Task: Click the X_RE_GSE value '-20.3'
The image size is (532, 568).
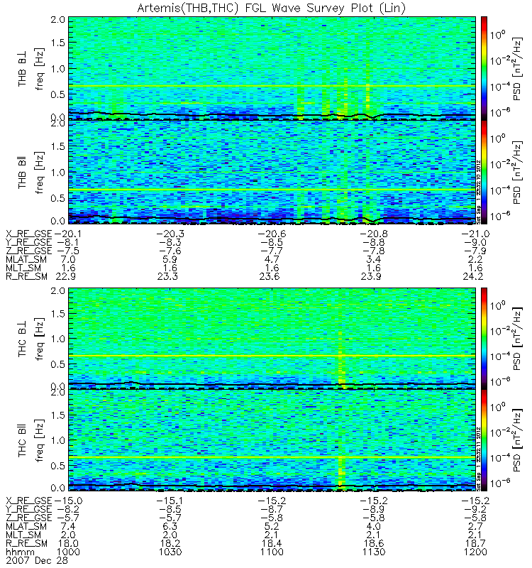Action: (170, 234)
